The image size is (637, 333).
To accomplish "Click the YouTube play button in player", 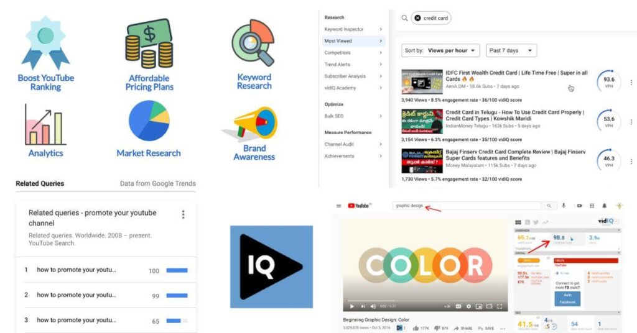I will pos(351,306).
